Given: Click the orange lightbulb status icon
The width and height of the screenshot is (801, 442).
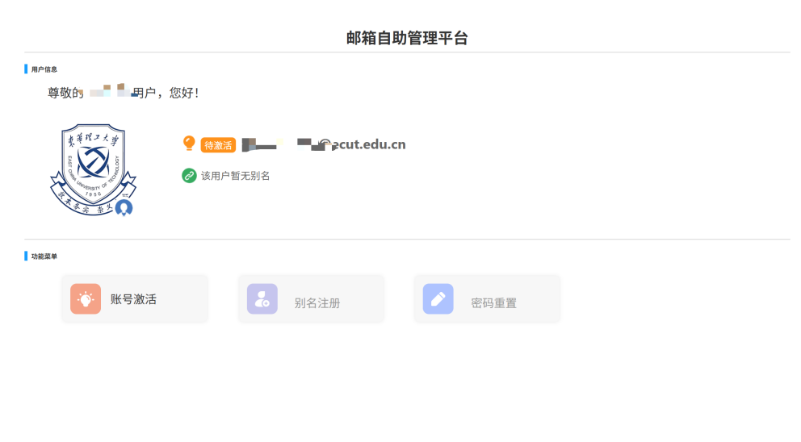Looking at the screenshot, I should point(189,144).
